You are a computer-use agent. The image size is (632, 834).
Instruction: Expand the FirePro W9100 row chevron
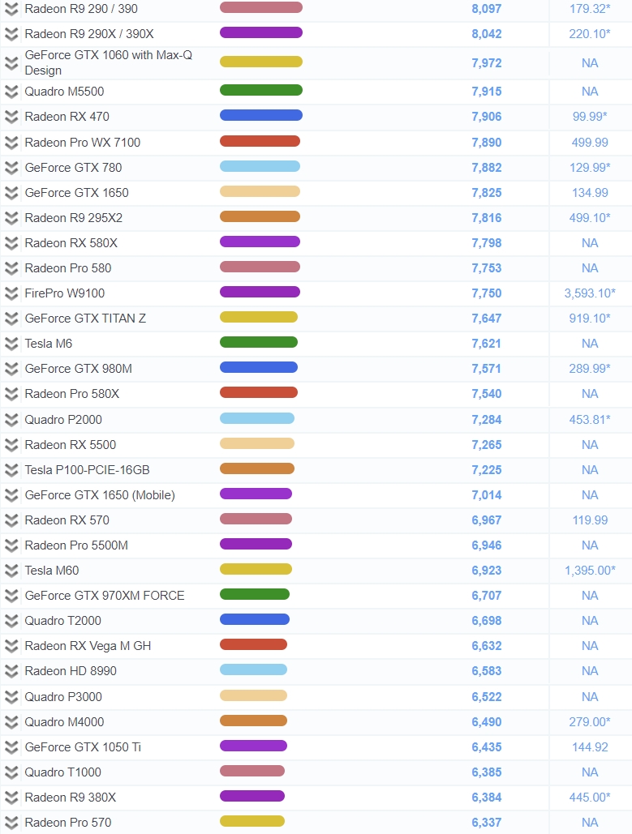[11, 293]
